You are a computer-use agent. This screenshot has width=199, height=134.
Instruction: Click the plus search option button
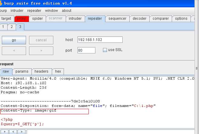(x=5, y=132)
